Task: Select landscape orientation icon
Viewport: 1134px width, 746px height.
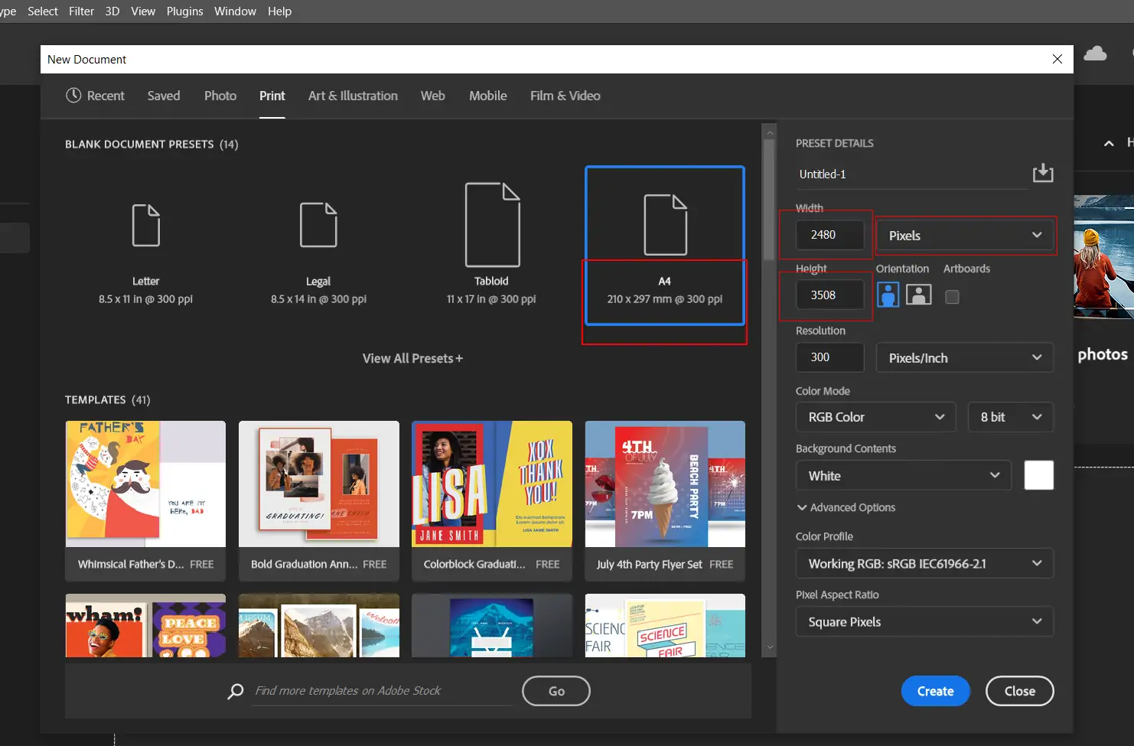Action: coord(918,295)
